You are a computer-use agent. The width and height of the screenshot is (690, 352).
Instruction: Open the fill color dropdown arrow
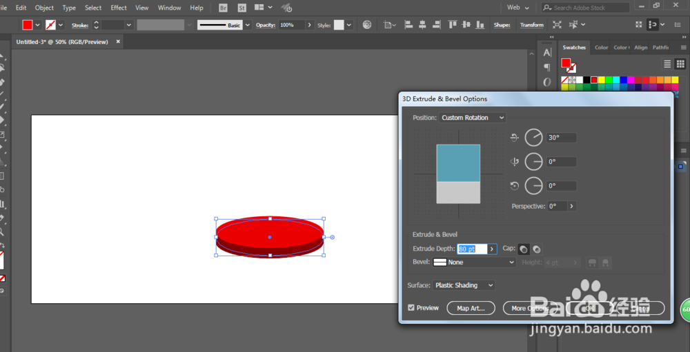pyautogui.click(x=37, y=25)
